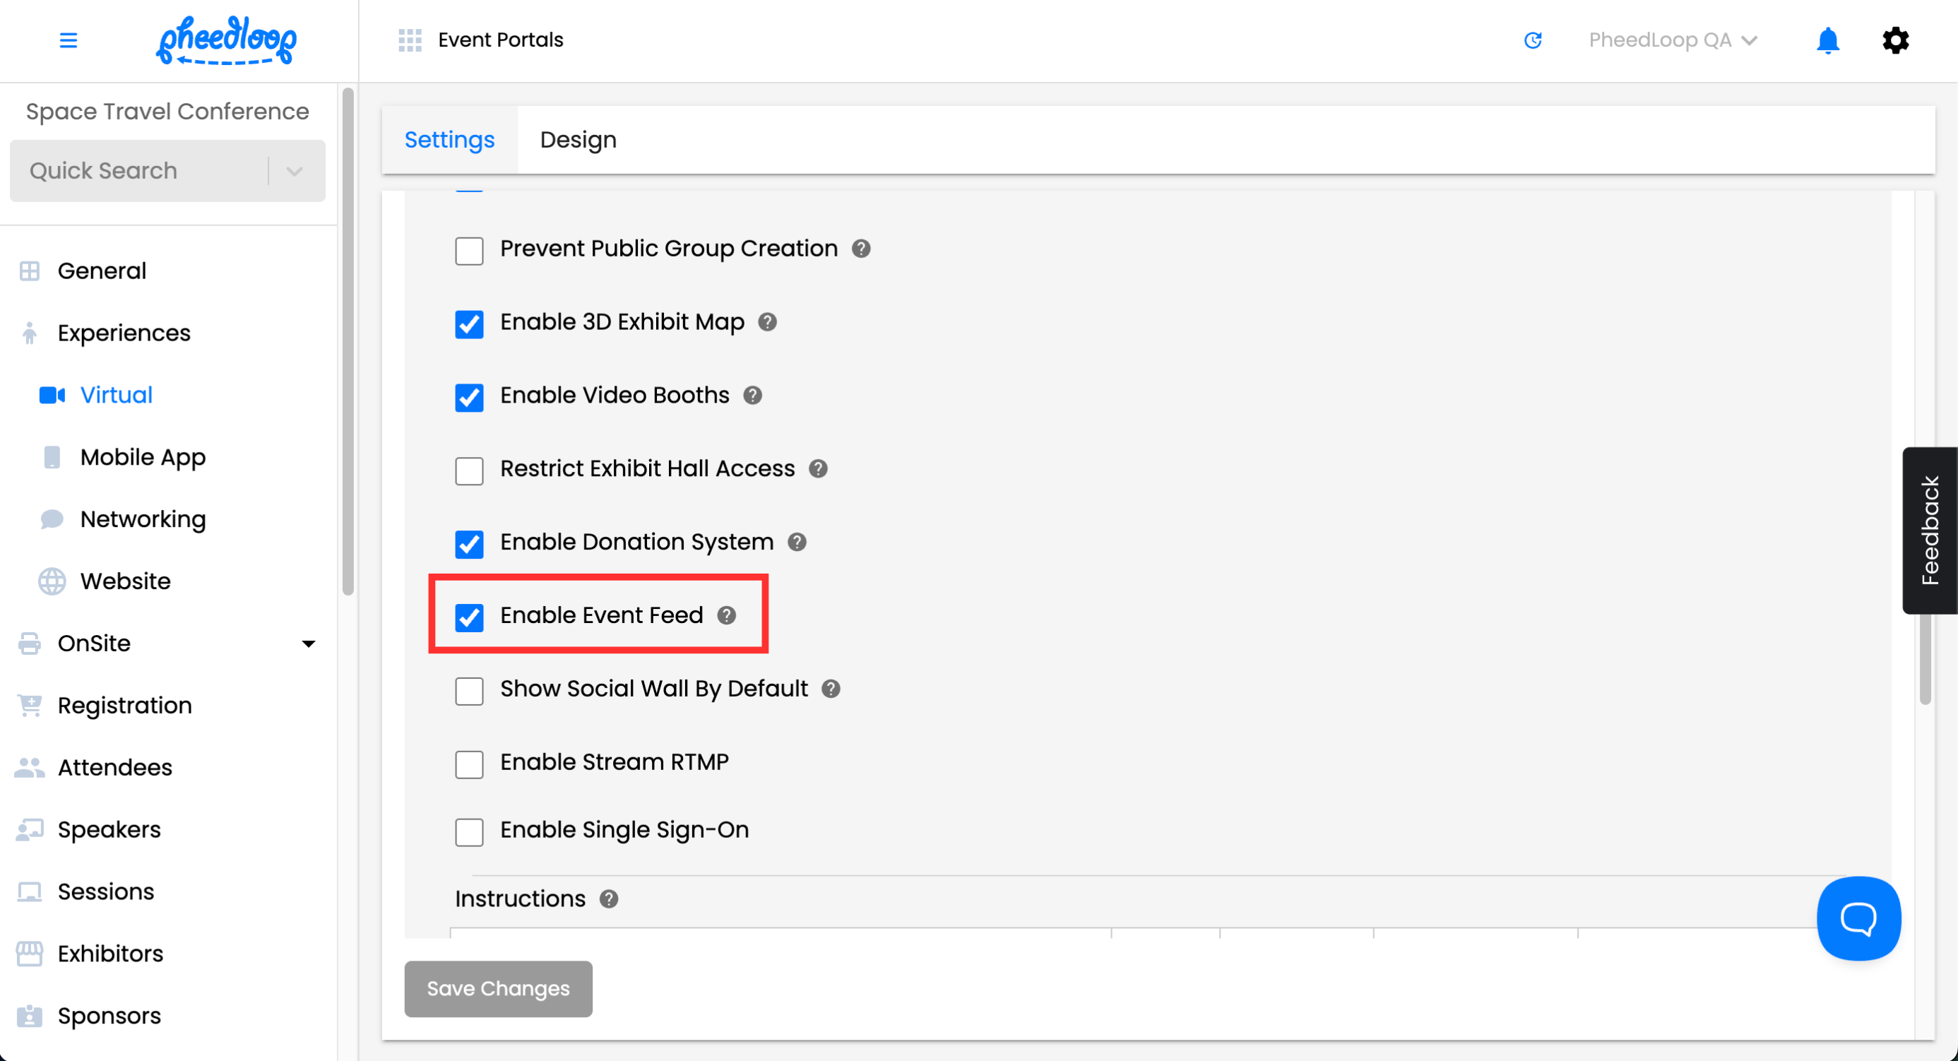Viewport: 1958px width, 1061px height.
Task: Check Enable Stream RTMP
Action: pyautogui.click(x=469, y=764)
